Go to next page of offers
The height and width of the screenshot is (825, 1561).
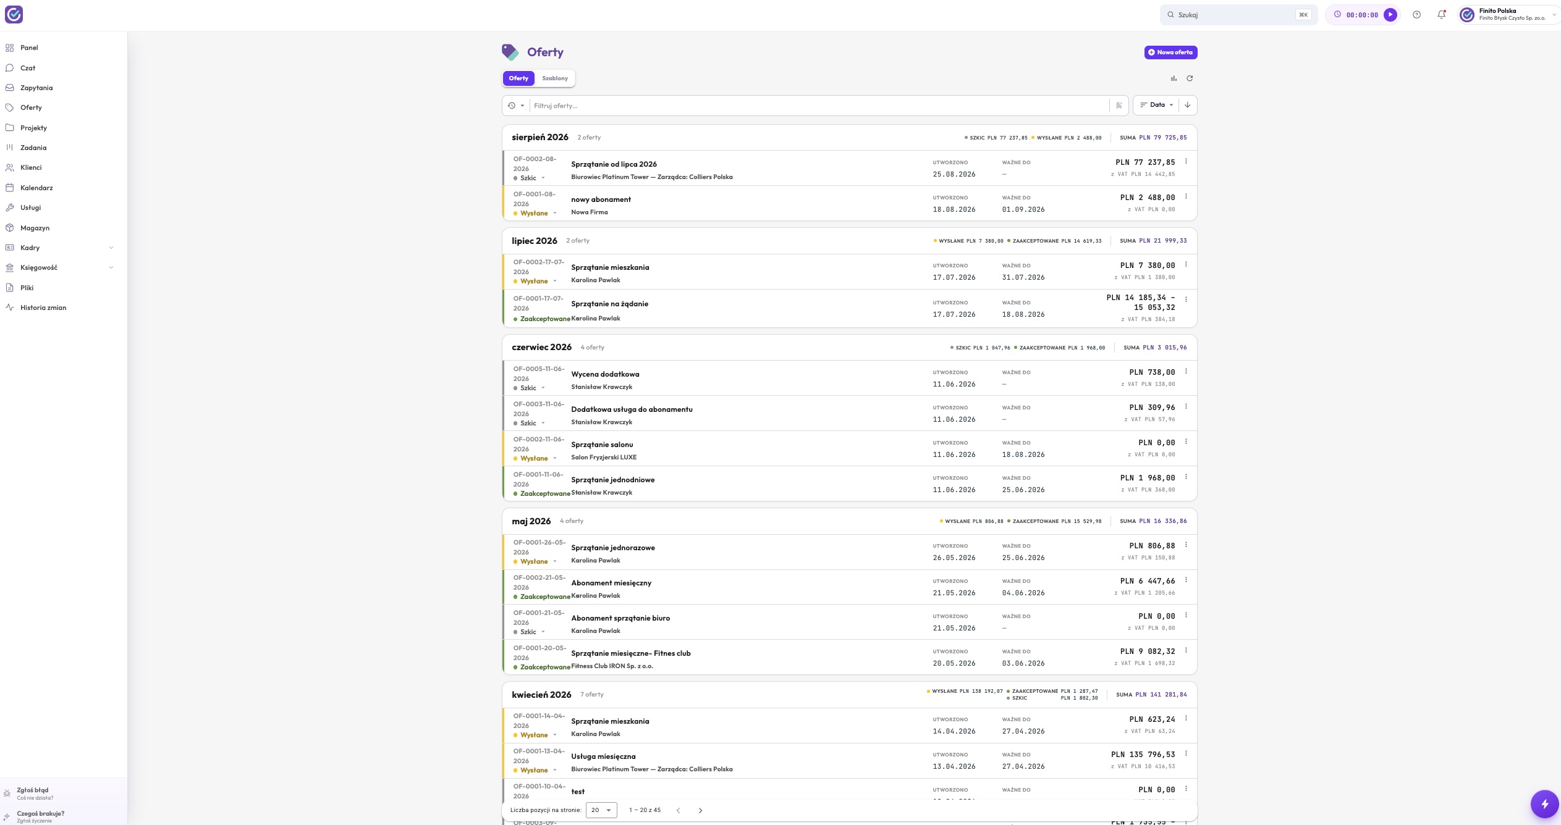[700, 810]
